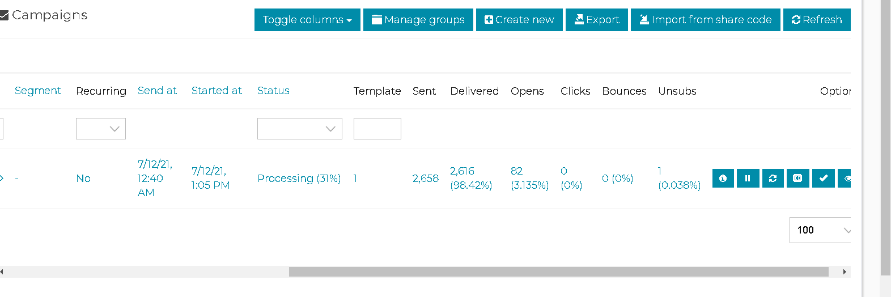Viewport: 891px width, 297px height.
Task: Open campaign info overview icon
Action: pos(723,178)
